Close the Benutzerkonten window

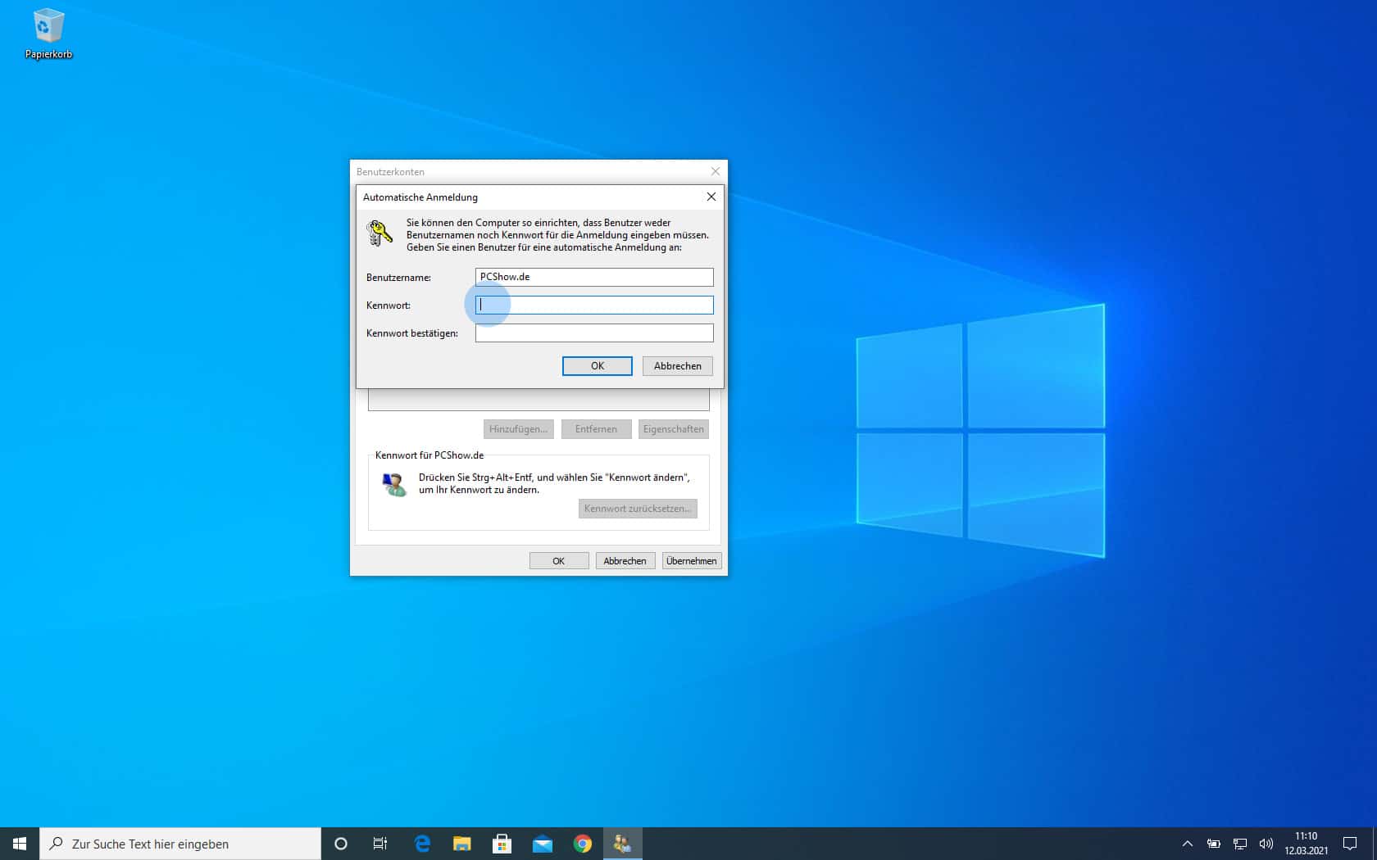(716, 171)
